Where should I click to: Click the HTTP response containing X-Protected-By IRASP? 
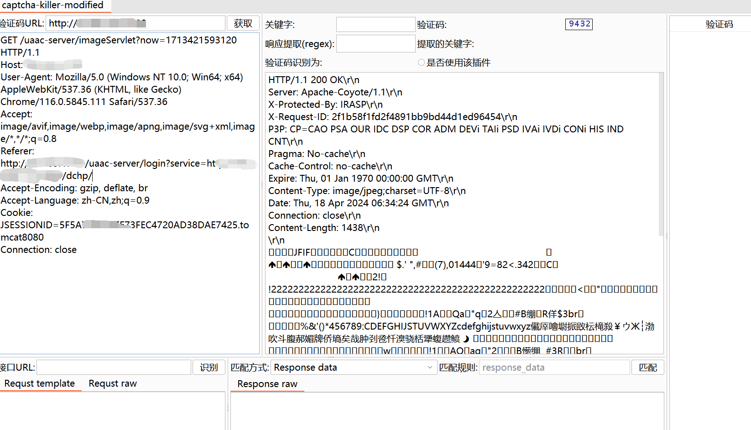tap(325, 104)
